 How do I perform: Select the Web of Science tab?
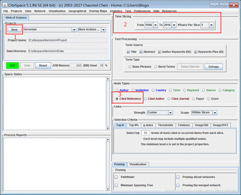pos(16,18)
